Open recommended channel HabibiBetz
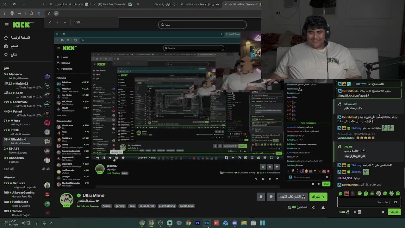405x228 pixels. [x=27, y=204]
